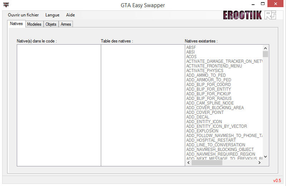
Task: Switch to the Armes tab
Action: point(66,24)
